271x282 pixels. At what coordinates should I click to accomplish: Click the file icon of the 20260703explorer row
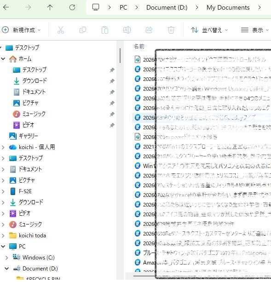pyautogui.click(x=138, y=137)
